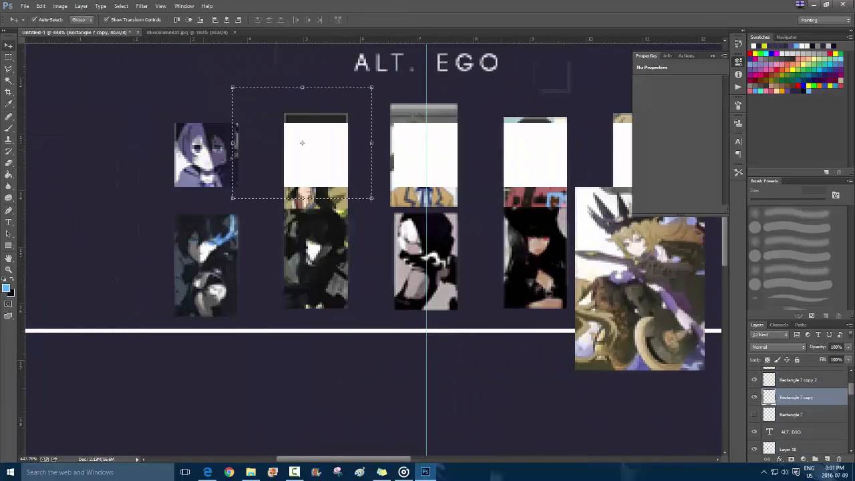Open the Normal blend mode dropdown

[x=778, y=347]
